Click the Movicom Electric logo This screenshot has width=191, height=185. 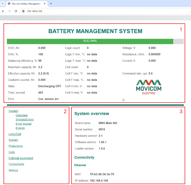[x=148, y=87]
